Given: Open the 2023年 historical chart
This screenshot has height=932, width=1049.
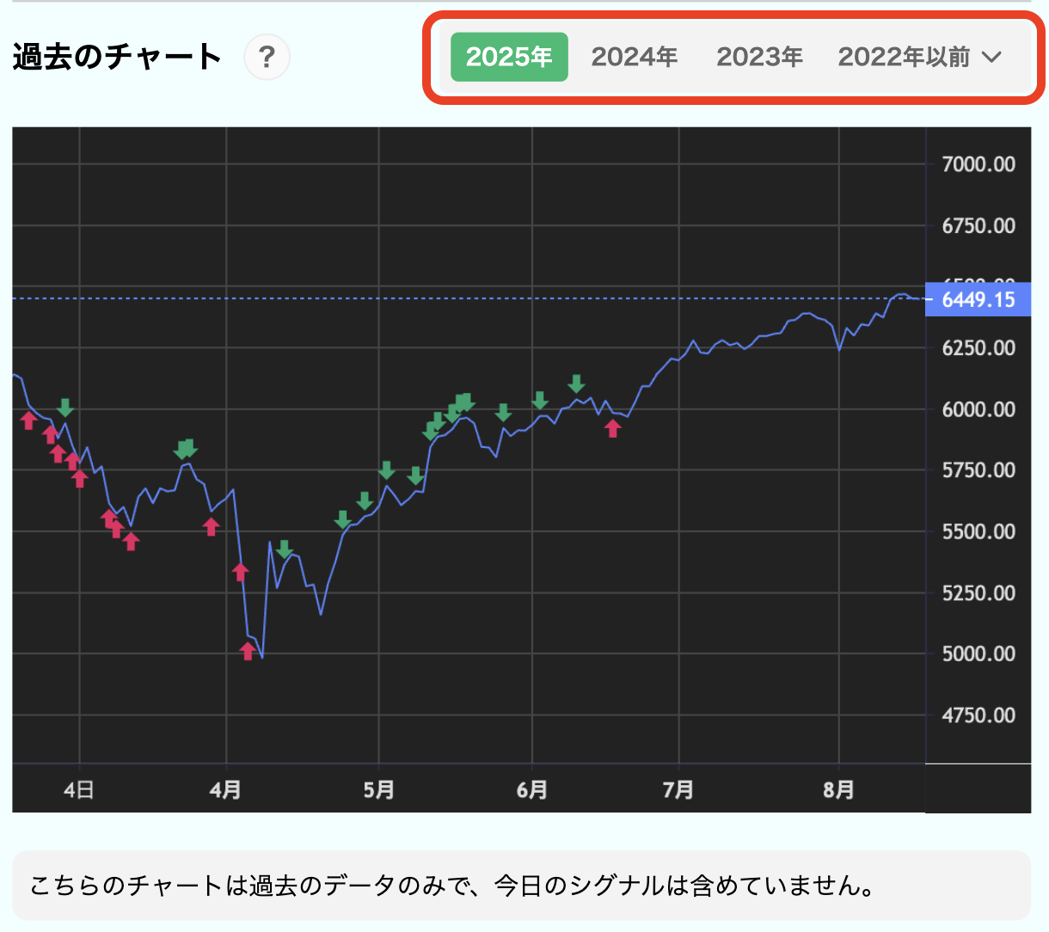Looking at the screenshot, I should pos(759,57).
